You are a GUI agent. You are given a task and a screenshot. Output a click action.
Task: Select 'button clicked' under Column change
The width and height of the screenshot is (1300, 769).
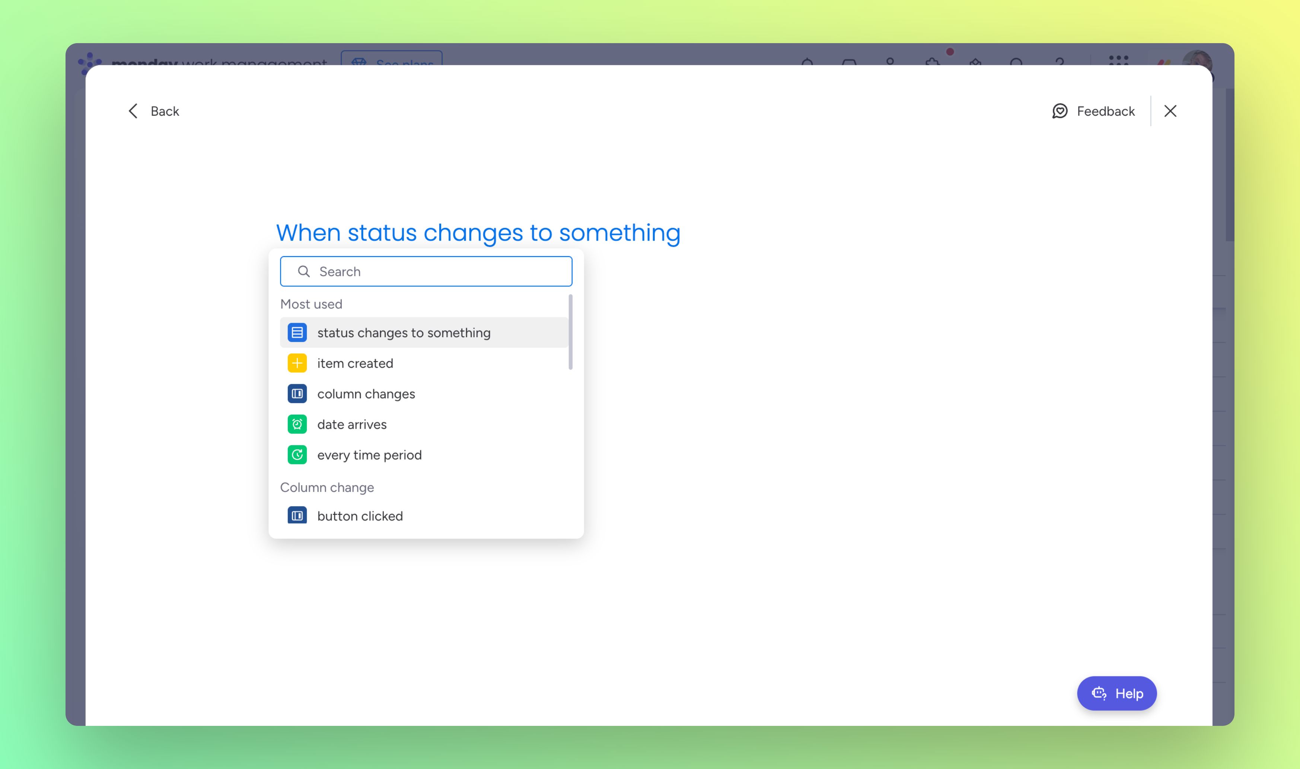click(360, 516)
